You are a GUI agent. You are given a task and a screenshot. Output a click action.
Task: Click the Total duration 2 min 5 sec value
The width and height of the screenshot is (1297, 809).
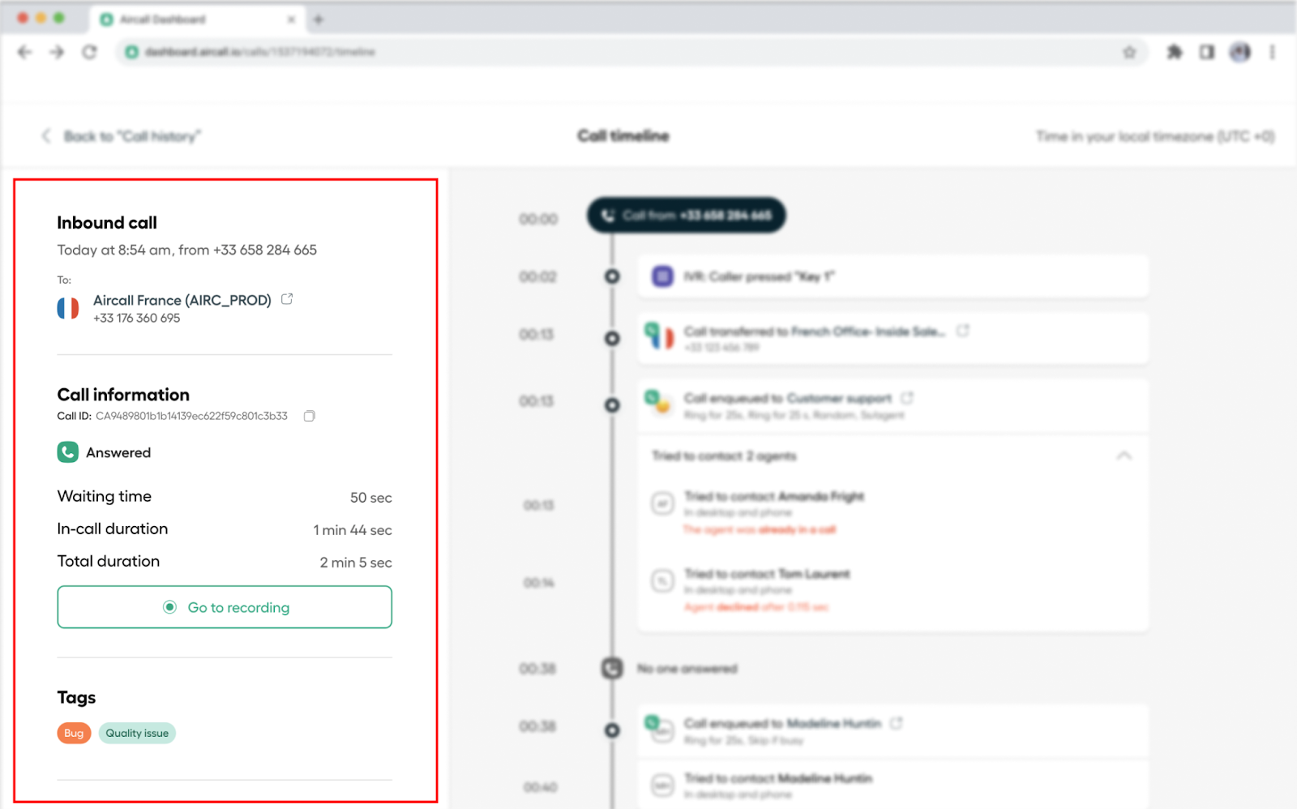tap(356, 563)
